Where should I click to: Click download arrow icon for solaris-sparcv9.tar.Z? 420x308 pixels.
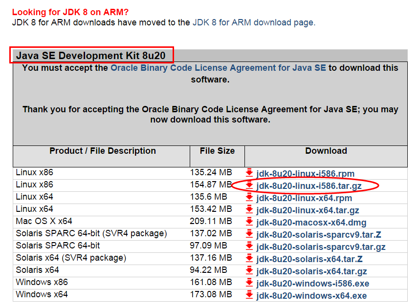(x=249, y=234)
